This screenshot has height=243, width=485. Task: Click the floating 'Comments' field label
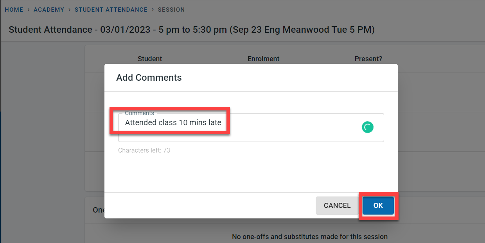point(139,113)
